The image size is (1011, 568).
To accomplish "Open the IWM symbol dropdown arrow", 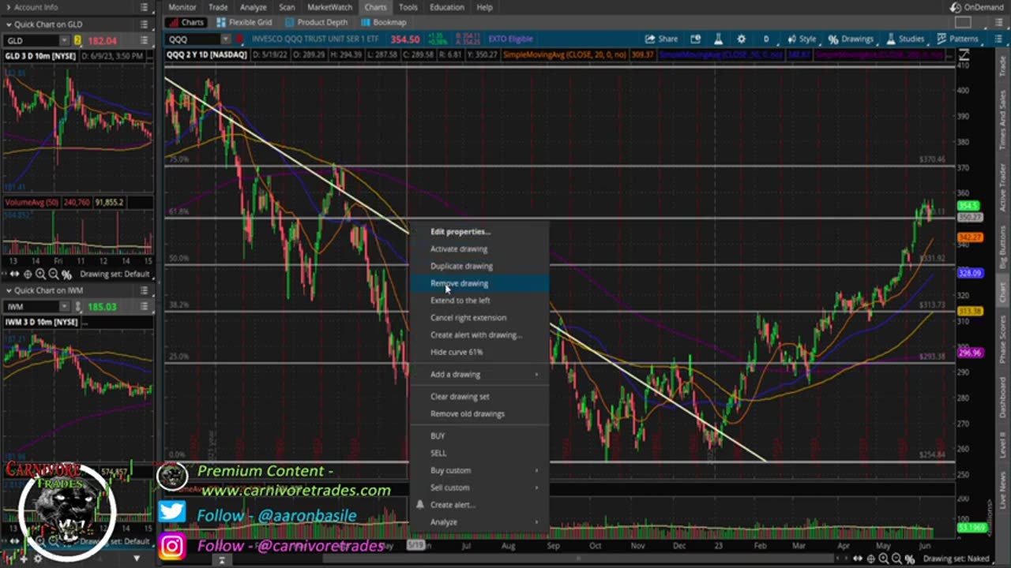I will [65, 307].
